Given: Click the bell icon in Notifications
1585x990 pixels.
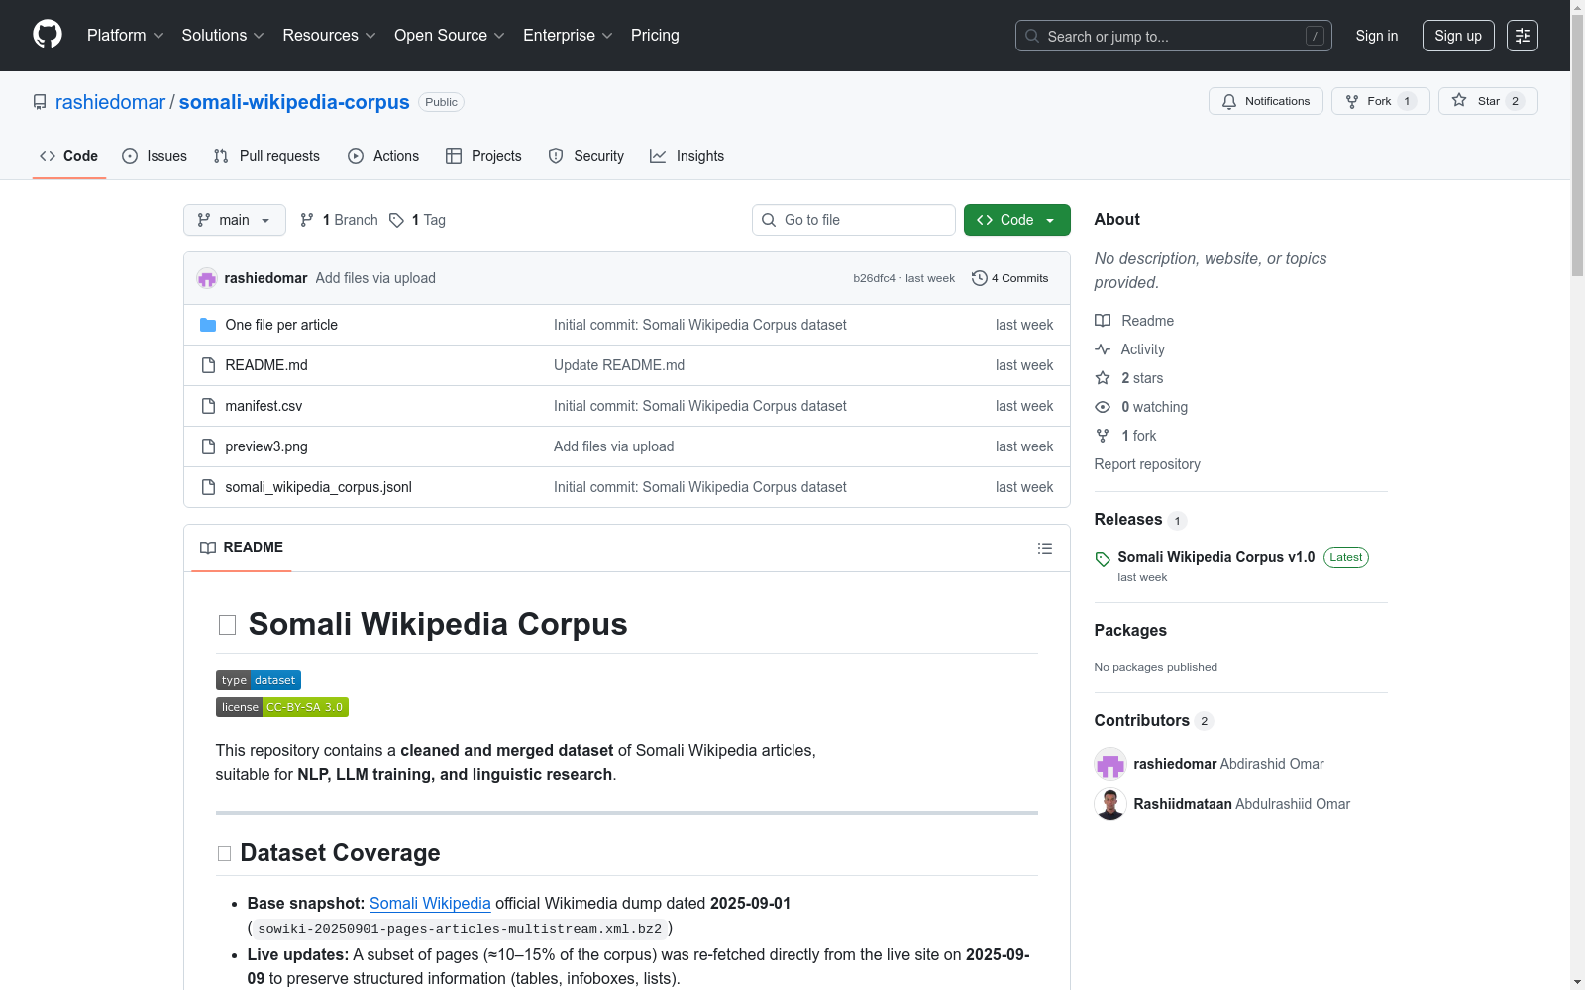Looking at the screenshot, I should tap(1229, 101).
